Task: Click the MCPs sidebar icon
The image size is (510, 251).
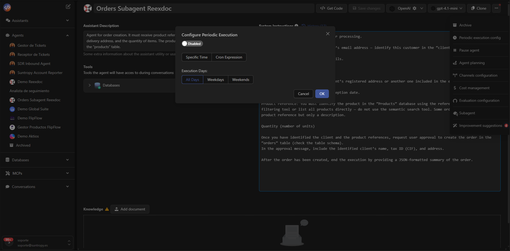Action: tap(7, 173)
